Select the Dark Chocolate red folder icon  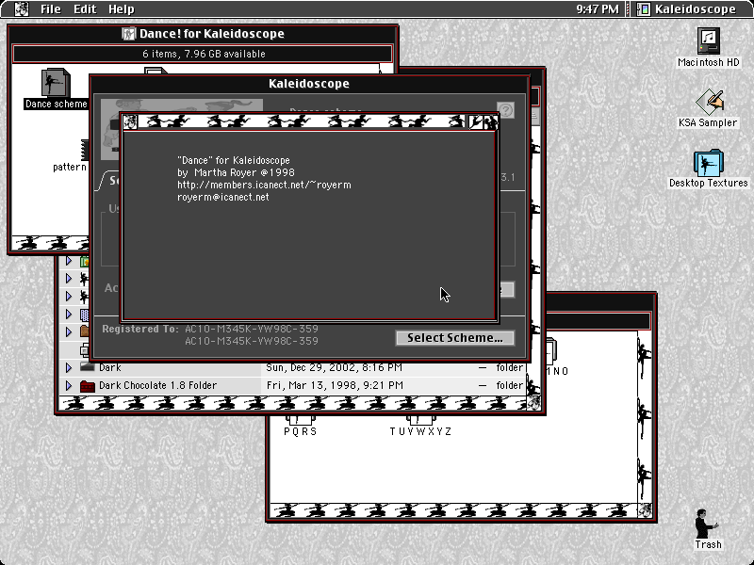pos(87,385)
